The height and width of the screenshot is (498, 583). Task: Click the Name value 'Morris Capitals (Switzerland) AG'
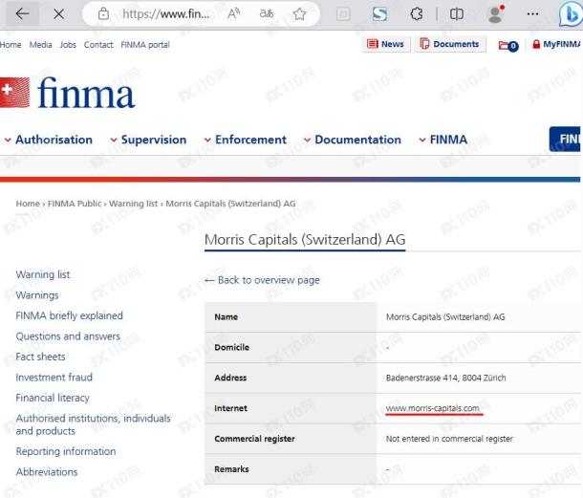pos(445,317)
